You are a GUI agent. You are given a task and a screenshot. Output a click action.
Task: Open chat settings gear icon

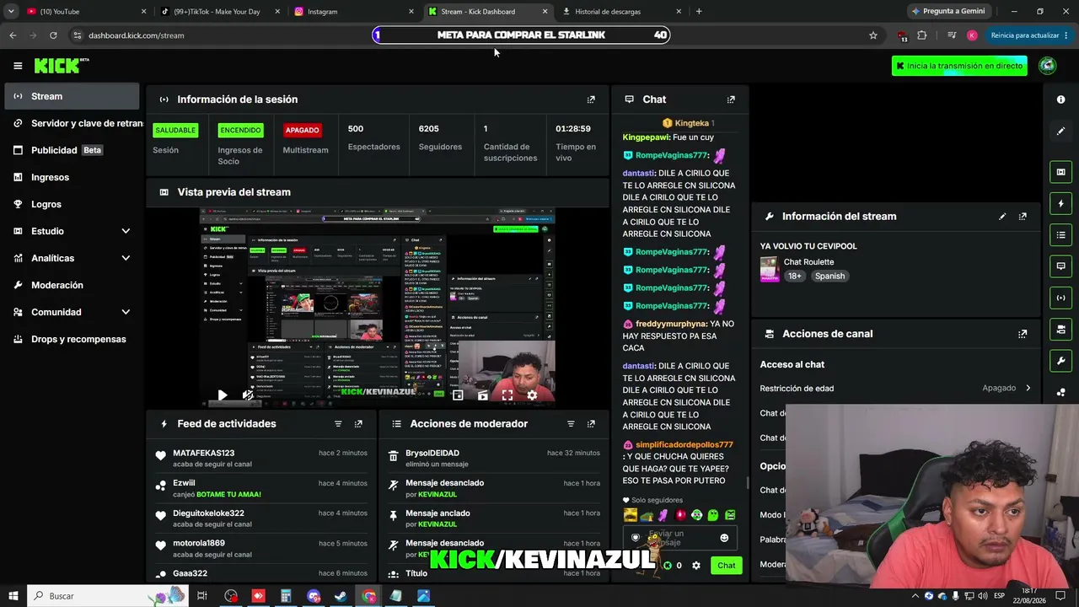tap(696, 566)
